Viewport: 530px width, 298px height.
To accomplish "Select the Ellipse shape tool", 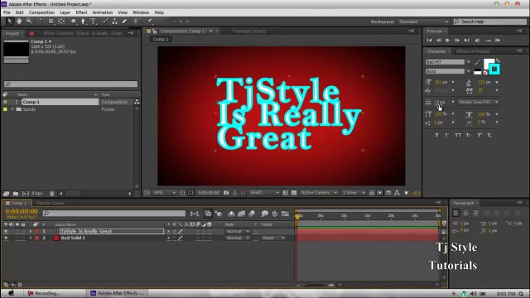I will pos(73,22).
